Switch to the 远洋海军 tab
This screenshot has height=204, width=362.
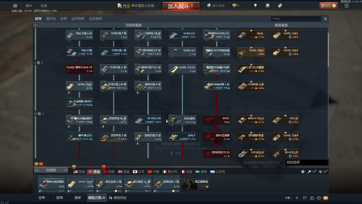click(78, 19)
